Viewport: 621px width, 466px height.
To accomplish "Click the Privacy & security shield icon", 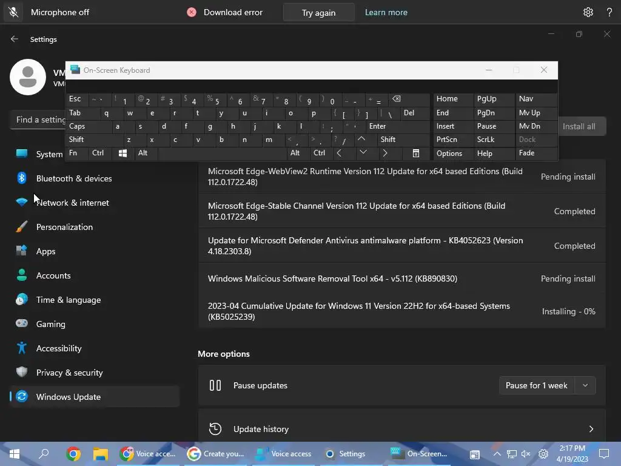I will pyautogui.click(x=22, y=372).
